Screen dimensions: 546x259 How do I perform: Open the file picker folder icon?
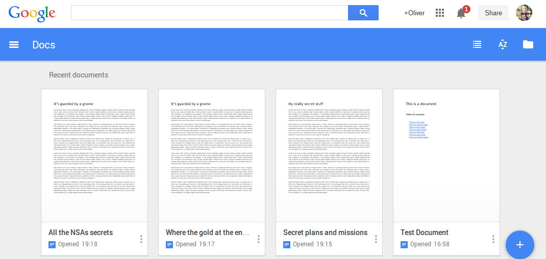tap(528, 44)
